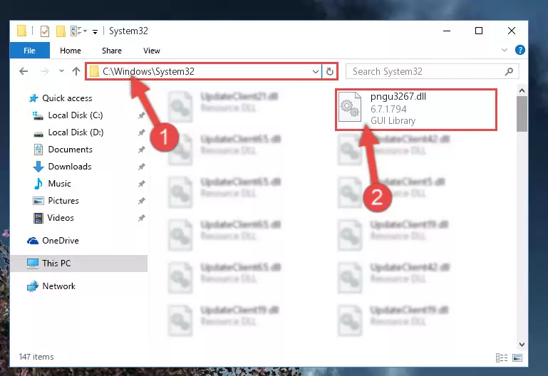Click the pin icon beside Videos
This screenshot has width=548, height=376.
(x=141, y=218)
